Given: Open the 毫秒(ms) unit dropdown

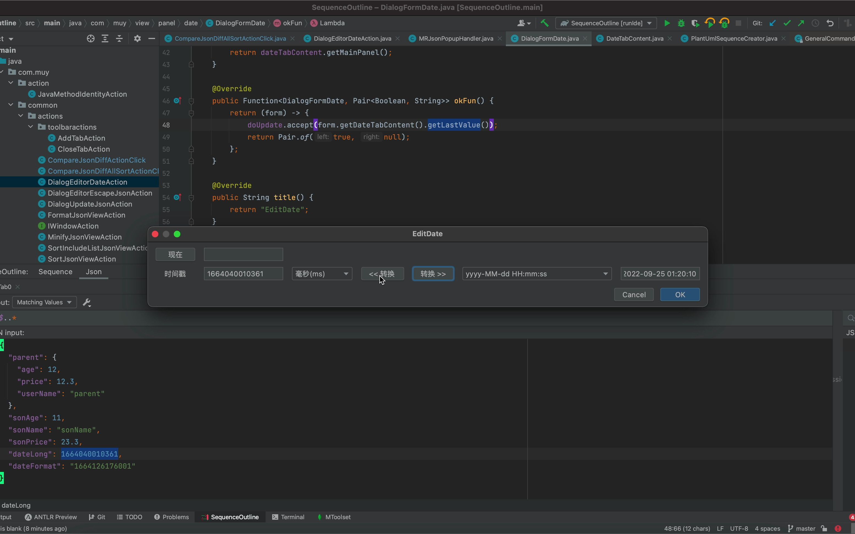Looking at the screenshot, I should coord(322,274).
